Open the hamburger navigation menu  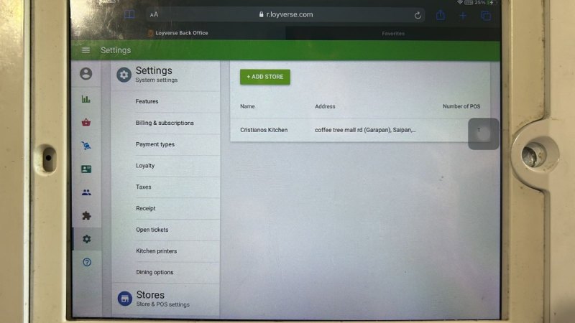pos(86,50)
